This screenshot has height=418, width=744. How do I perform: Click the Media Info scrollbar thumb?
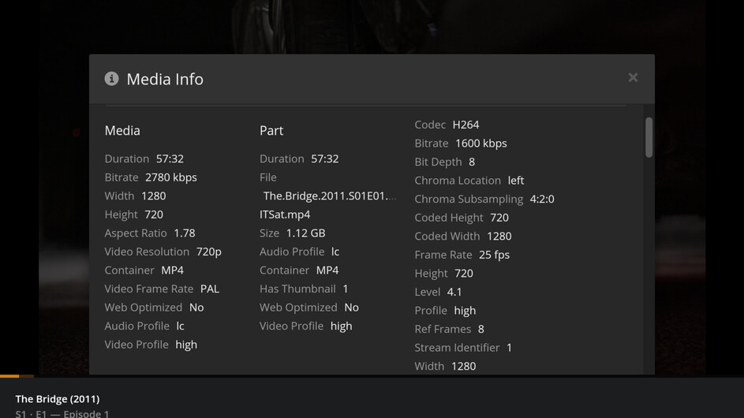649,137
